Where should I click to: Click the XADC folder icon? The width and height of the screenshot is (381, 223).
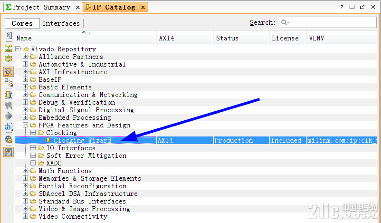click(x=41, y=163)
